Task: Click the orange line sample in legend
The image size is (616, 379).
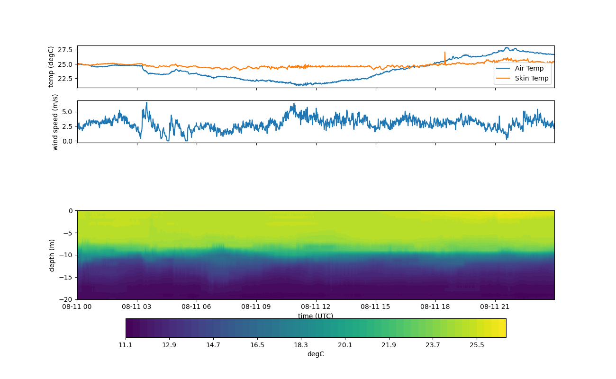Action: [x=503, y=78]
